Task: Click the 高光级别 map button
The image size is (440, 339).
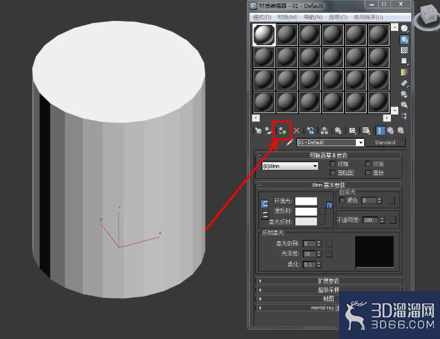Action: 329,243
